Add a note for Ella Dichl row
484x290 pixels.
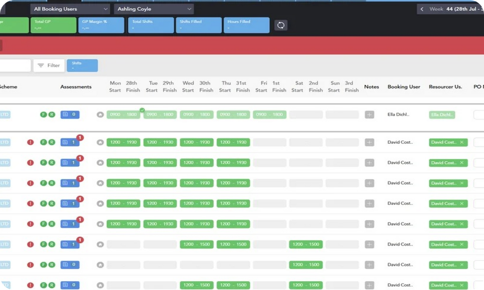click(x=369, y=114)
